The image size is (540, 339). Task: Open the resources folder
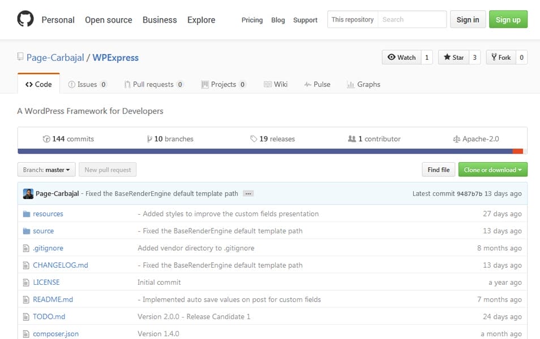tap(48, 214)
